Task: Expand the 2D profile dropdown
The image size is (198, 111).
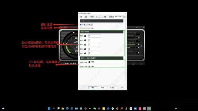Action: [106, 62]
